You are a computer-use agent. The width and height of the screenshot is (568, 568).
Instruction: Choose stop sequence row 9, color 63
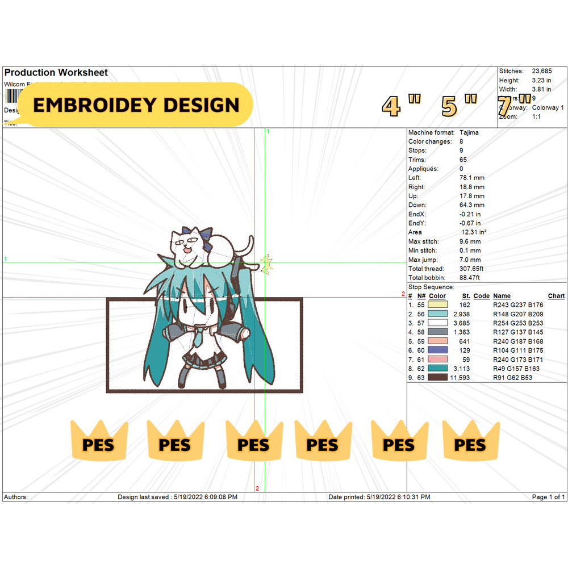coord(437,377)
